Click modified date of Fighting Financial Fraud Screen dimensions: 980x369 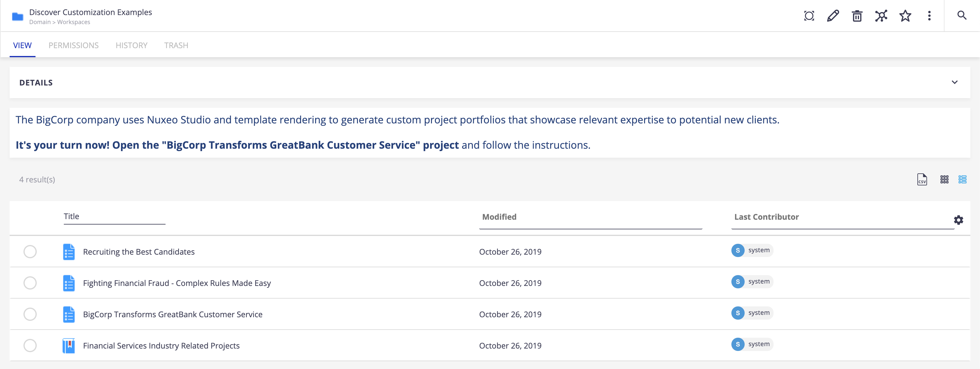click(510, 283)
